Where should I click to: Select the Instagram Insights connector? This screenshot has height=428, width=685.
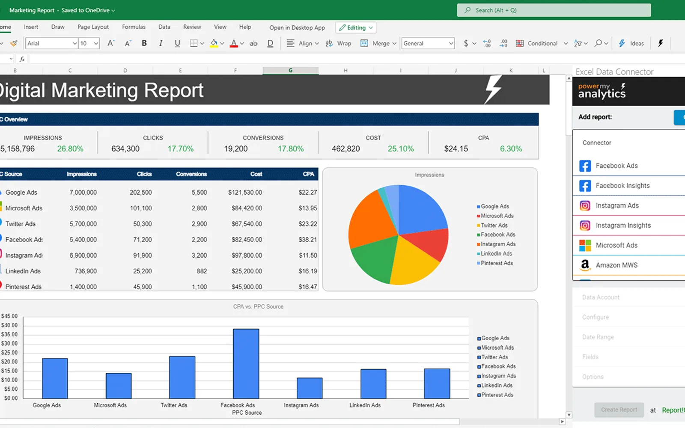click(628, 226)
